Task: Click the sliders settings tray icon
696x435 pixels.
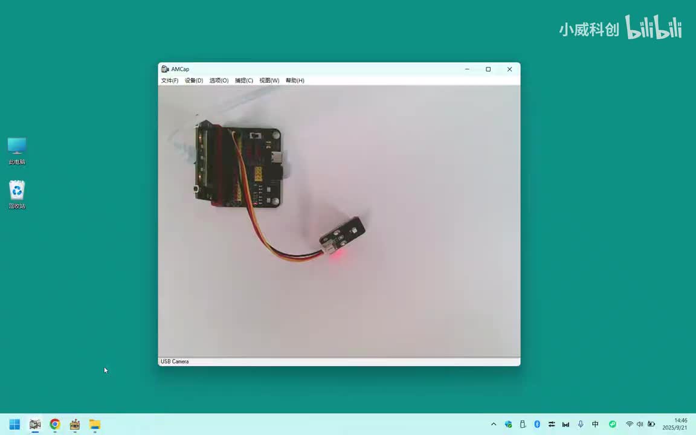Action: coord(551,424)
